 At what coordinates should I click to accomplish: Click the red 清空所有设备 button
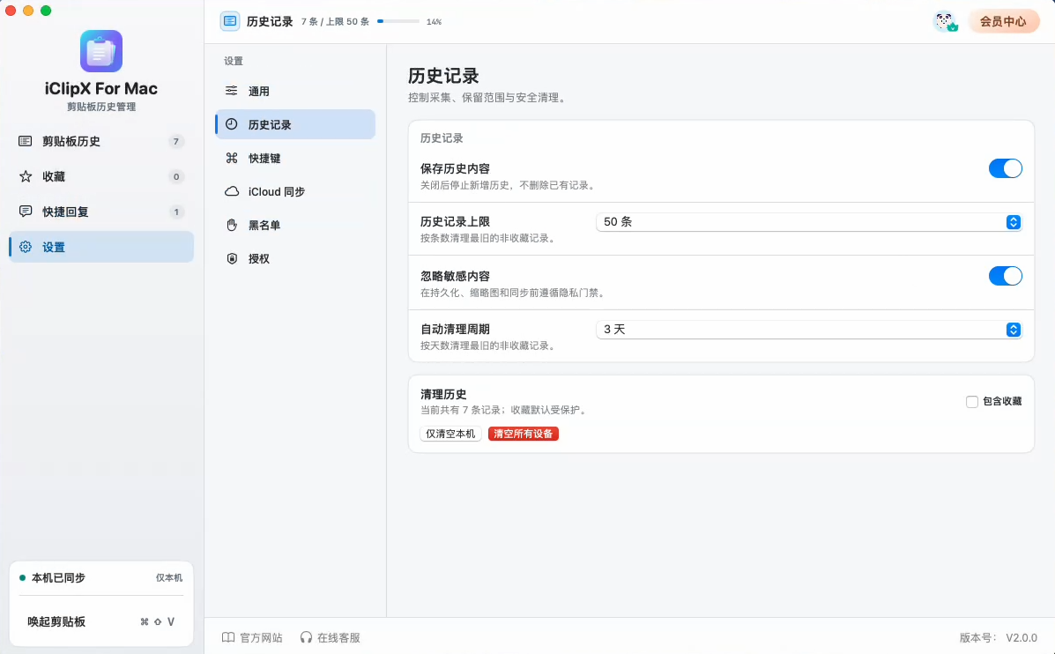[x=524, y=434]
